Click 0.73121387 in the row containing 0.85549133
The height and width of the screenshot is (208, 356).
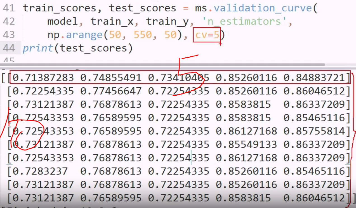pos(43,144)
